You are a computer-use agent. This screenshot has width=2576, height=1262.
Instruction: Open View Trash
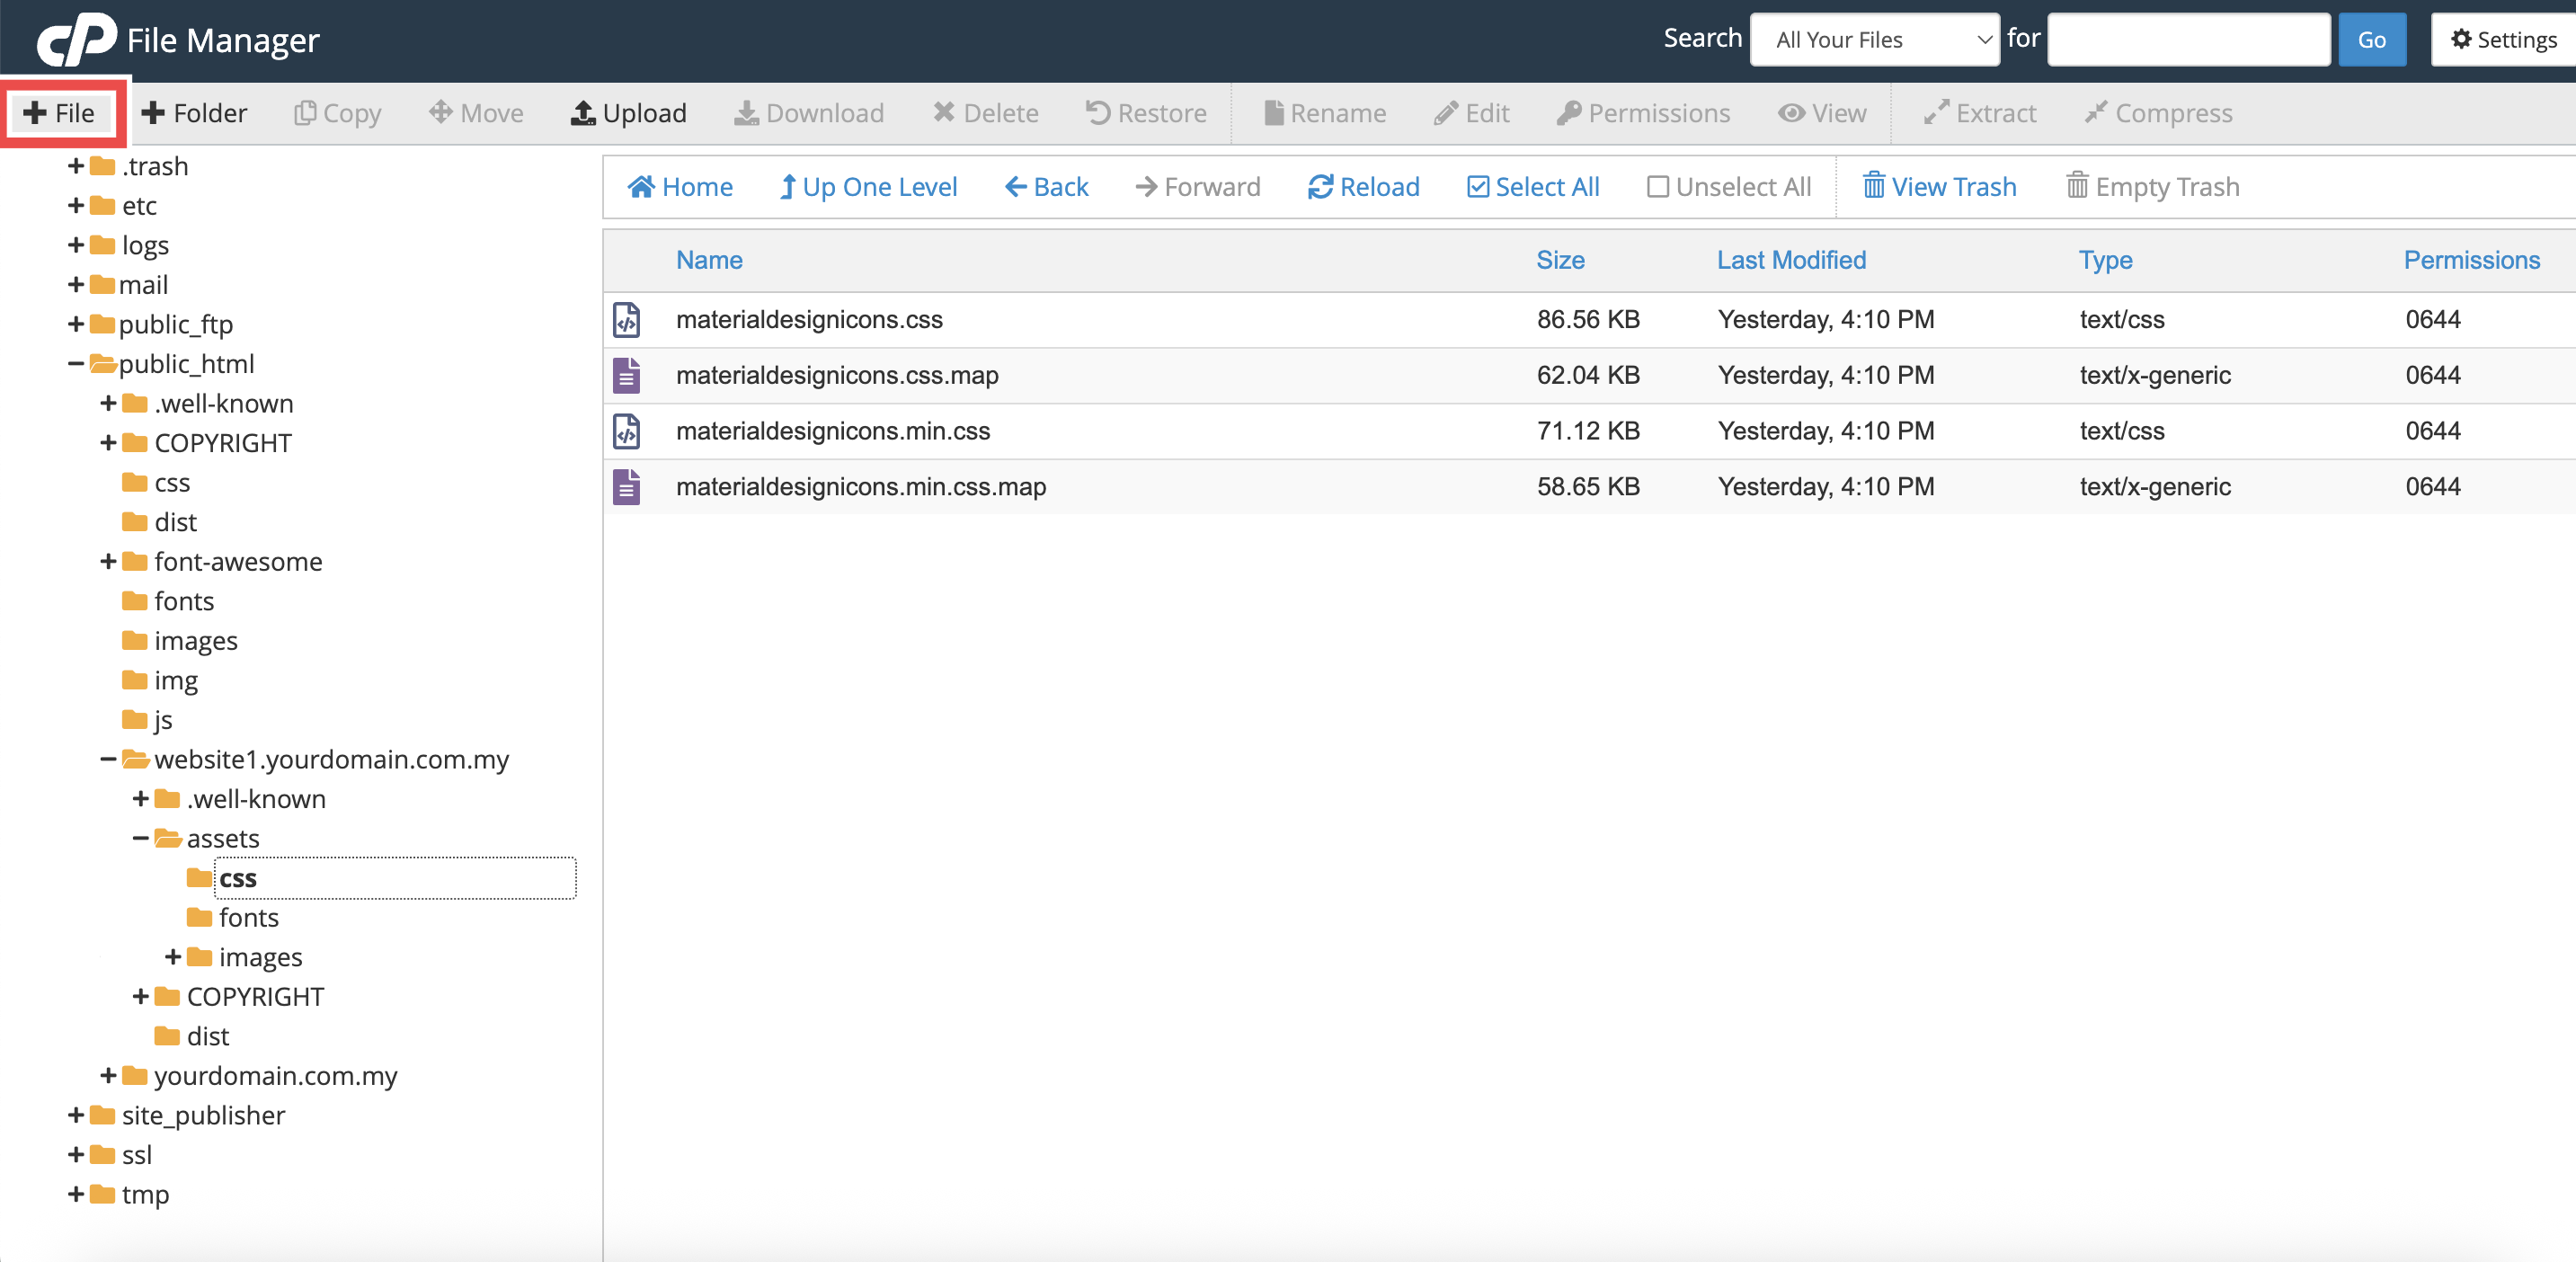[x=1939, y=187]
